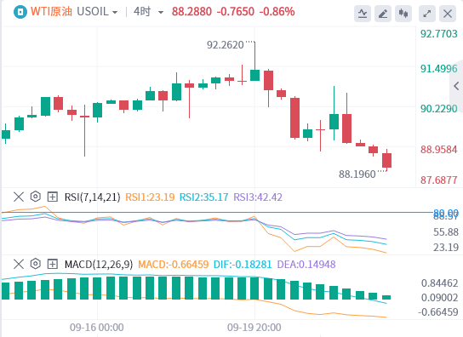Click the RSI 80.00 level line
The image size is (463, 337).
tap(217, 213)
